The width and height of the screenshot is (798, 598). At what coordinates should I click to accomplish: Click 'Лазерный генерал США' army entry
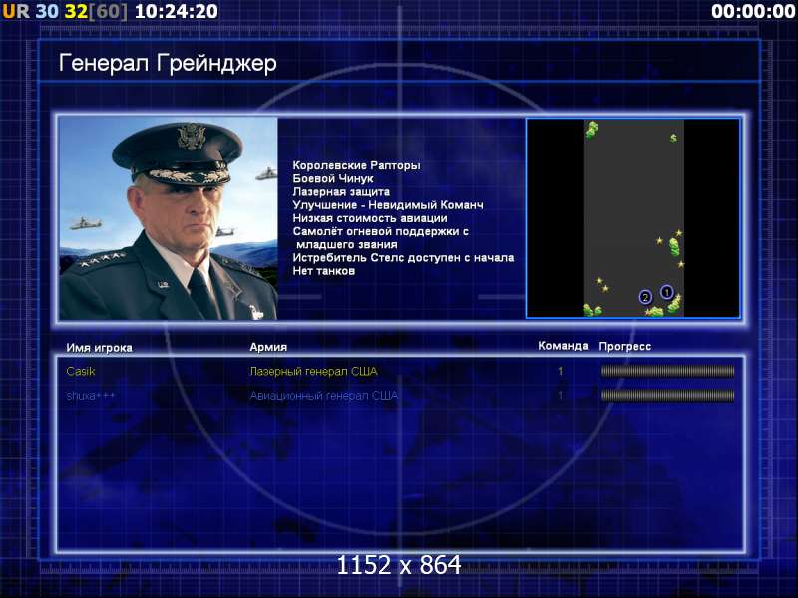point(313,371)
